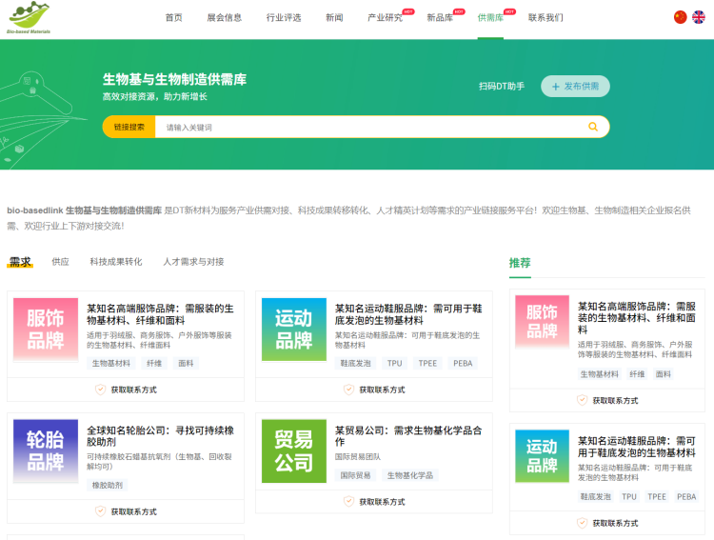This screenshot has height=540, width=714.
Task: Click the magnifier search icon in the search bar
Action: pyautogui.click(x=593, y=127)
